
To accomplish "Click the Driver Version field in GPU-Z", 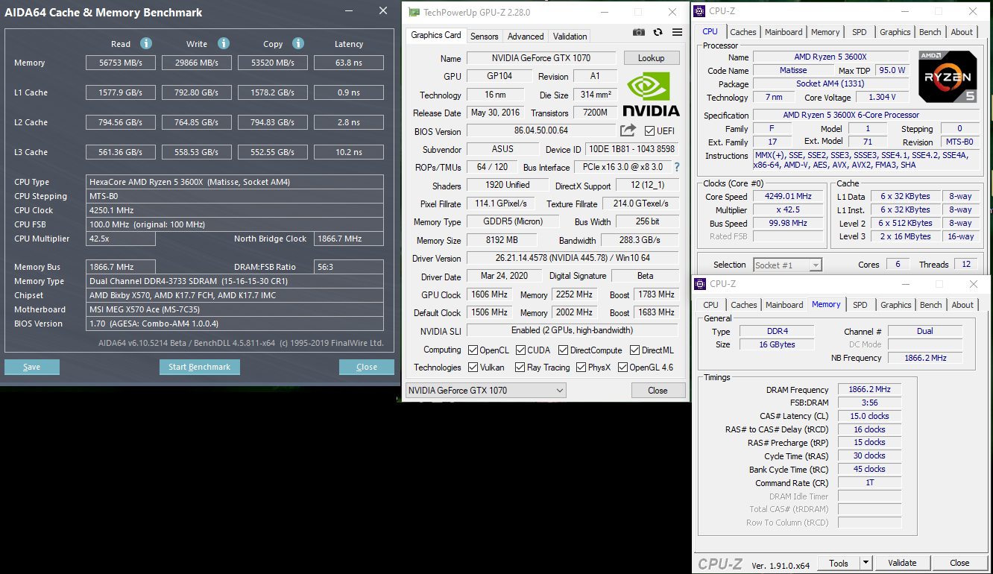I will tap(573, 258).
